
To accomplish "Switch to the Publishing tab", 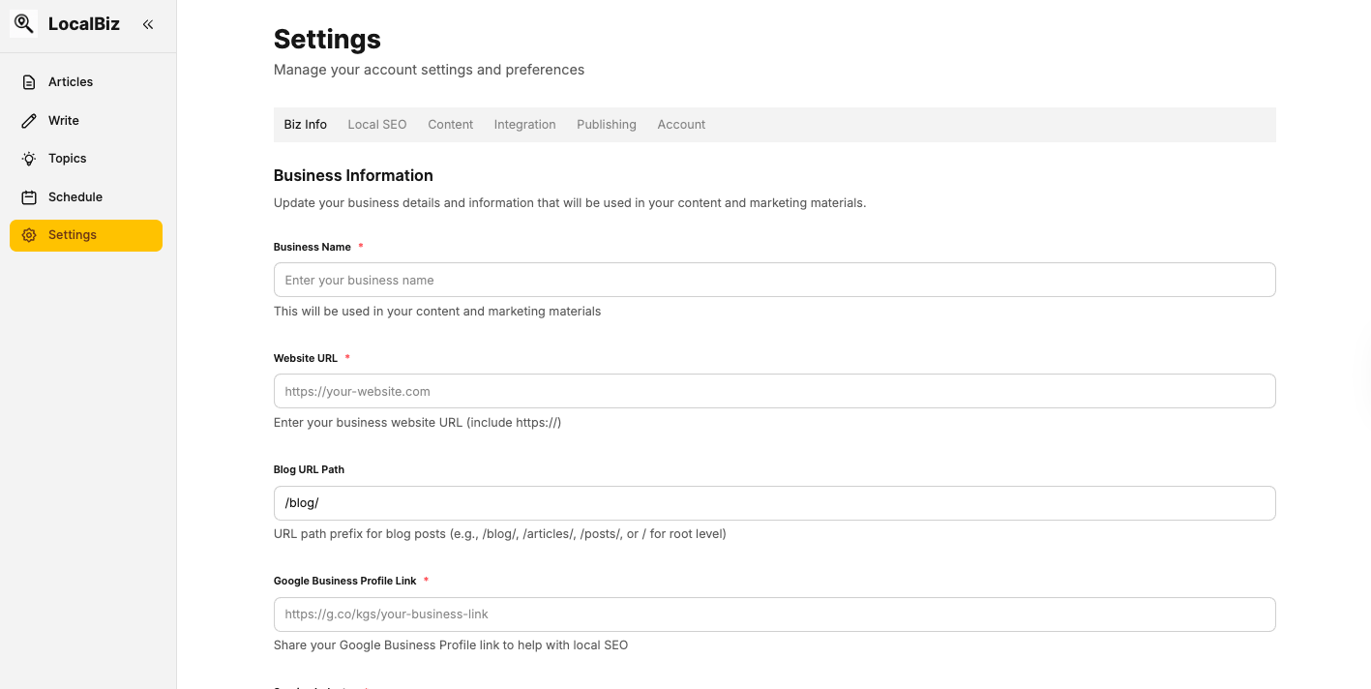I will [606, 124].
